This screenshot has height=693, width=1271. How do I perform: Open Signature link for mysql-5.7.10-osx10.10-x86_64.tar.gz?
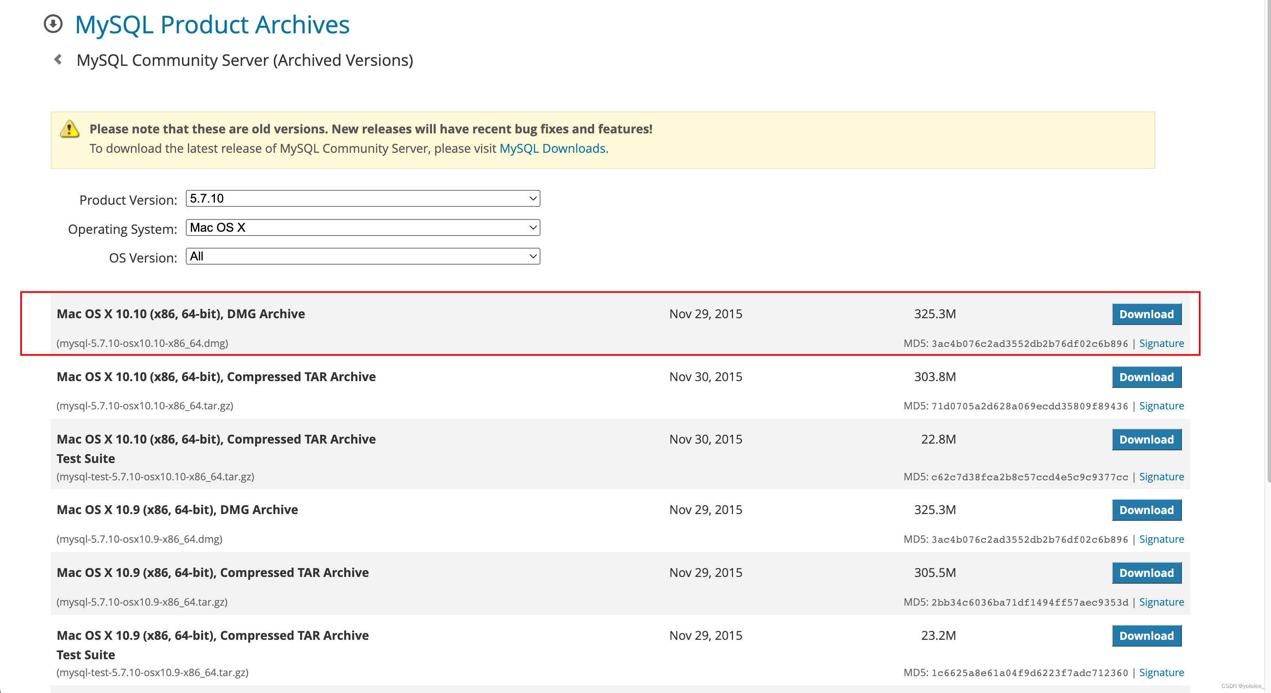[1161, 406]
